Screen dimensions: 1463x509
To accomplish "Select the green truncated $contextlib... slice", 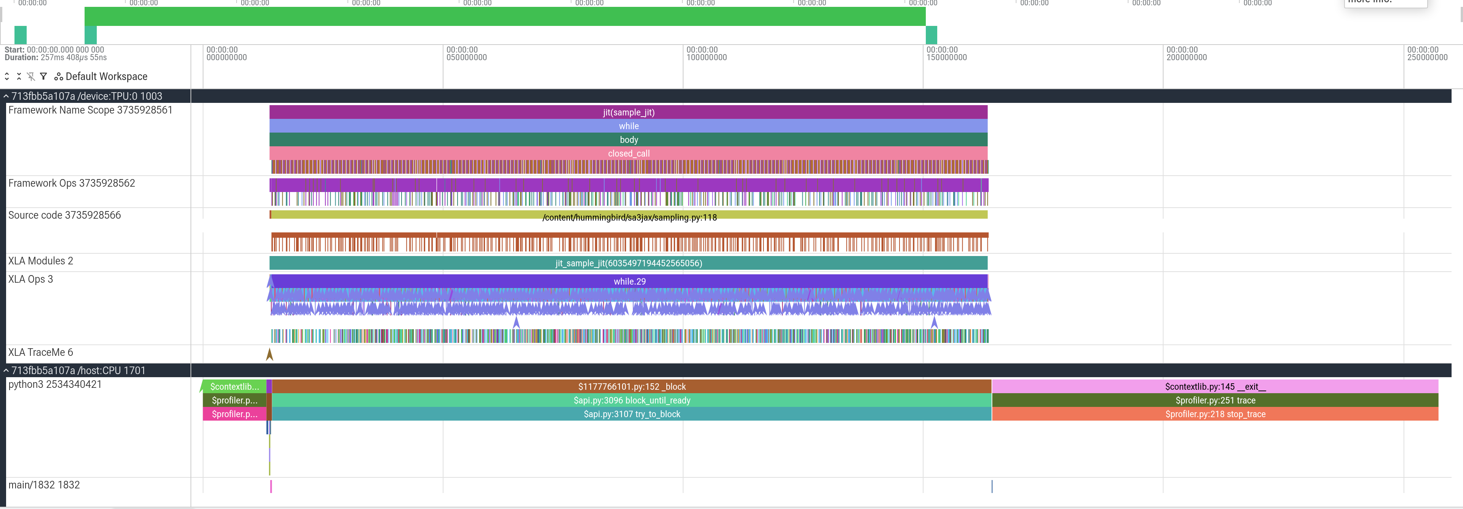I will pyautogui.click(x=234, y=386).
